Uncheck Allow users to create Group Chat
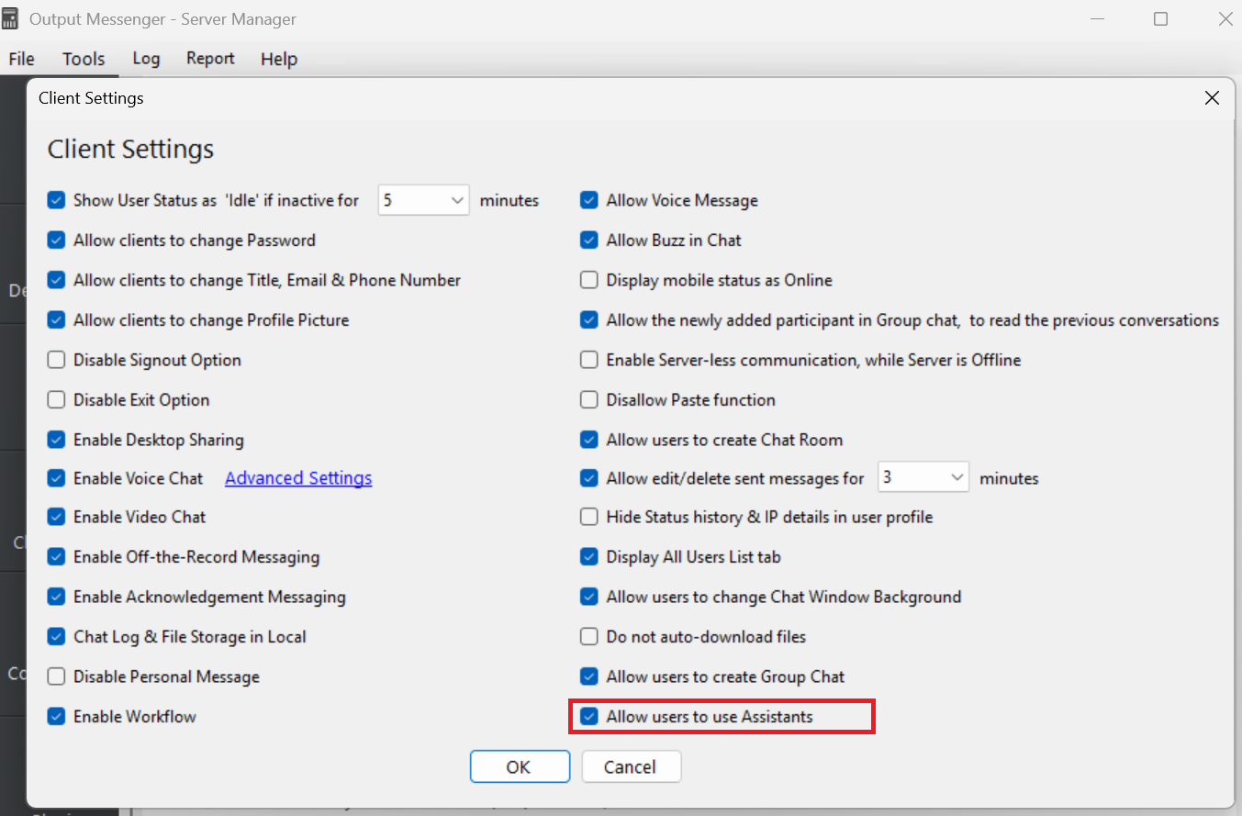Image resolution: width=1242 pixels, height=816 pixels. (x=589, y=676)
